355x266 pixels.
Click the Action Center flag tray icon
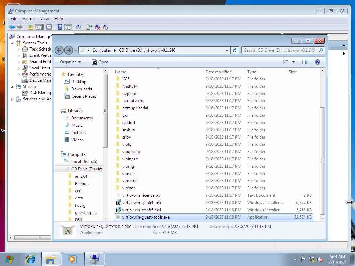[x=303, y=259]
